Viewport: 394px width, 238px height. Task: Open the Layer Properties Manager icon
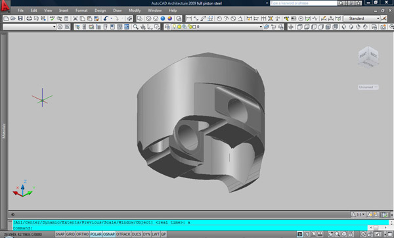167,27
